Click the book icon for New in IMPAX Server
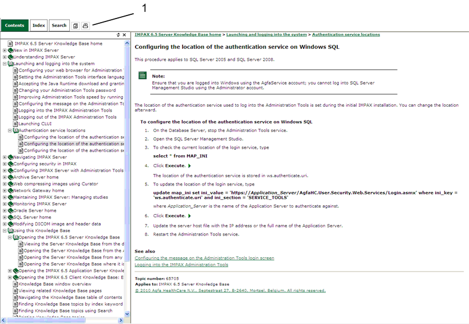This screenshot has width=469, height=324. (x=11, y=50)
